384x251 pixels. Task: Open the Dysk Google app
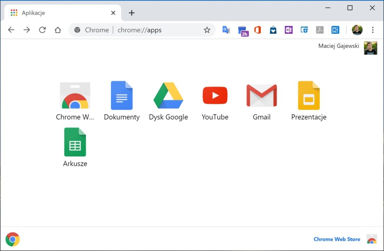(168, 96)
